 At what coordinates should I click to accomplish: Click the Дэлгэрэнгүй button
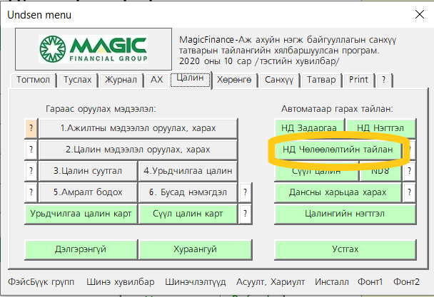[x=80, y=249]
